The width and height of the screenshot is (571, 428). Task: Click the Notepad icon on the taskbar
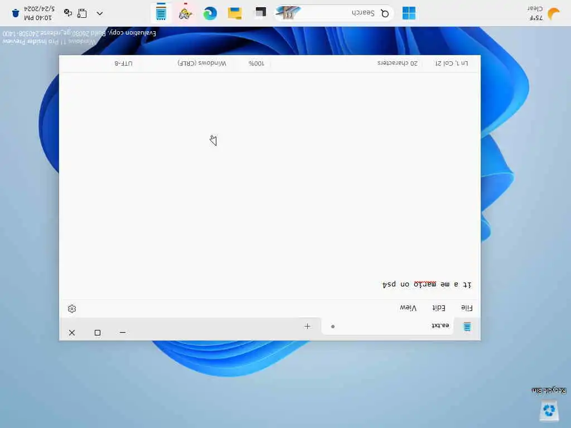pyautogui.click(x=161, y=13)
